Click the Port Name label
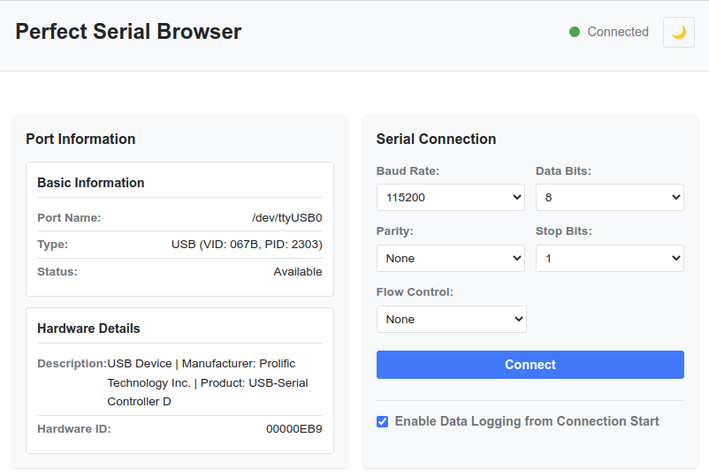Viewport: 709px width, 476px height. (69, 217)
